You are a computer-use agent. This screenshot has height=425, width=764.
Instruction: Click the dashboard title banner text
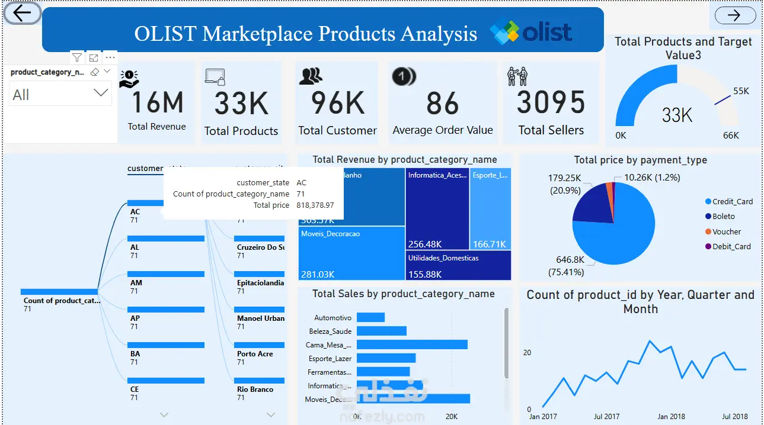[306, 33]
